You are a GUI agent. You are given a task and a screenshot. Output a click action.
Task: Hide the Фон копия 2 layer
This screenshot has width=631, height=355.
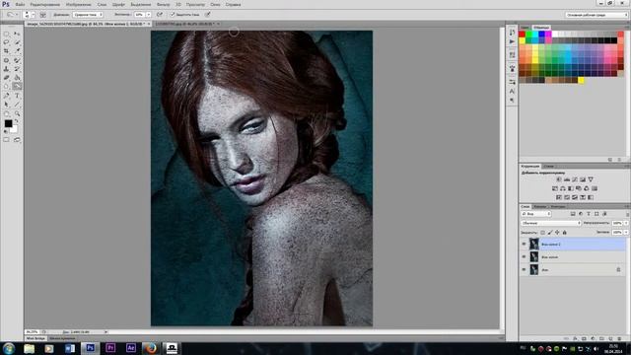pos(524,244)
